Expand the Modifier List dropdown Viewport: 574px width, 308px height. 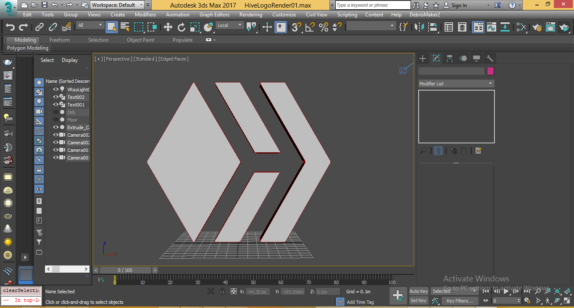coord(456,84)
